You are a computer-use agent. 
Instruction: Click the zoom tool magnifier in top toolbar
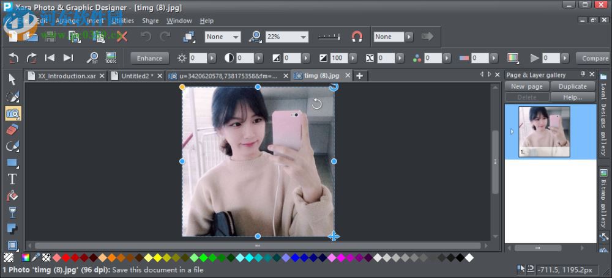click(256, 37)
